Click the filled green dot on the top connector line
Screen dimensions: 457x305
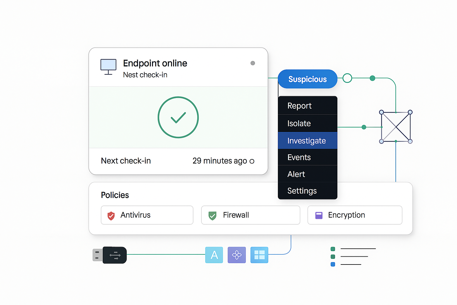point(372,78)
